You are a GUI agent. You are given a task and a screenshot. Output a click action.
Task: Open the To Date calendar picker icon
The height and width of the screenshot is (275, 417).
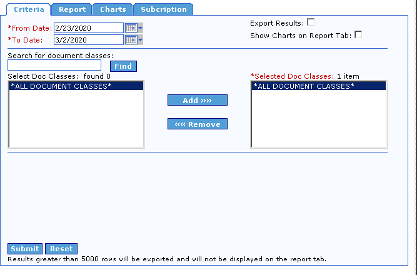131,40
